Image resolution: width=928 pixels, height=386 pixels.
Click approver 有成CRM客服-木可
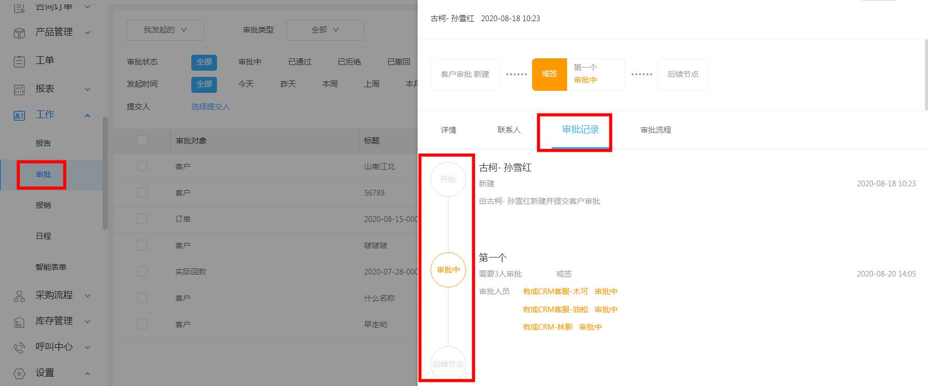pos(555,292)
